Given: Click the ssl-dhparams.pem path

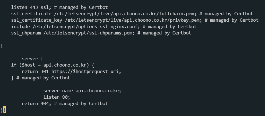Looking at the screenshot, I should coord(89,33).
